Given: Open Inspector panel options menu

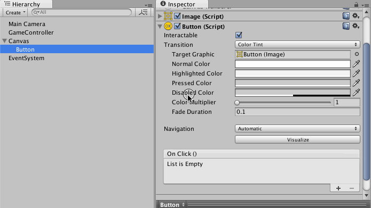Looking at the screenshot, I should 366,5.
